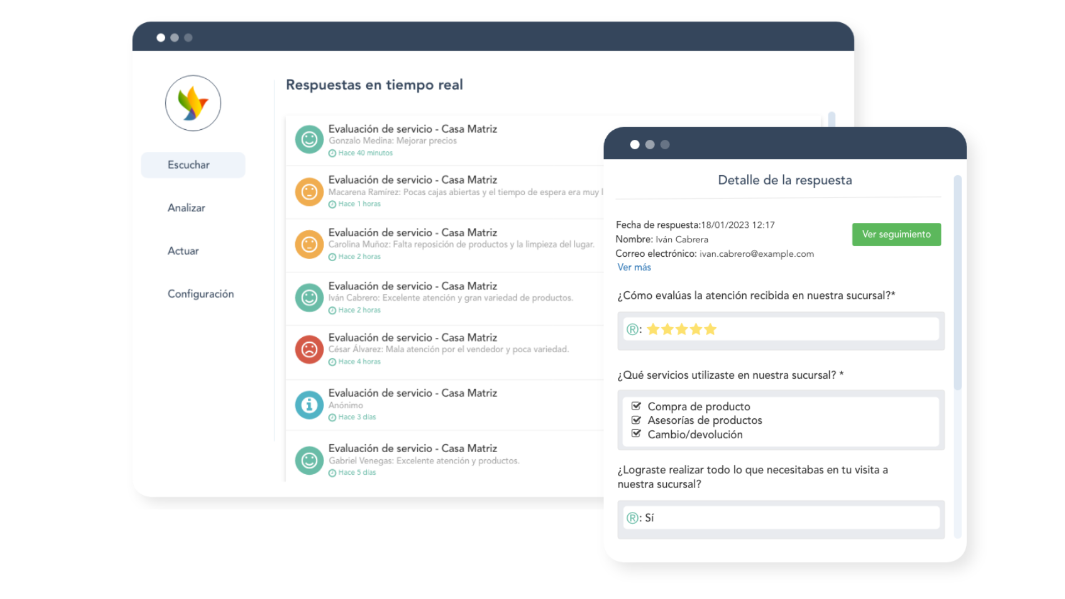
Task: Click green smiley icon for Iván Cabrero response
Action: click(x=309, y=298)
